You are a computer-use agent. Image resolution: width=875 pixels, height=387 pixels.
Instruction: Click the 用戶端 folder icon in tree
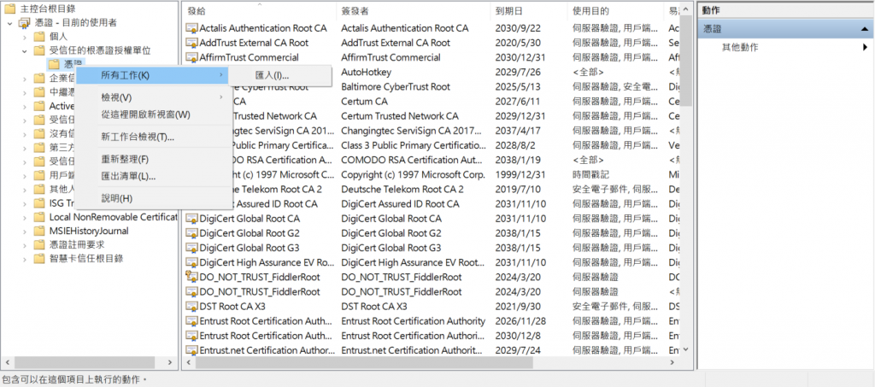point(38,175)
